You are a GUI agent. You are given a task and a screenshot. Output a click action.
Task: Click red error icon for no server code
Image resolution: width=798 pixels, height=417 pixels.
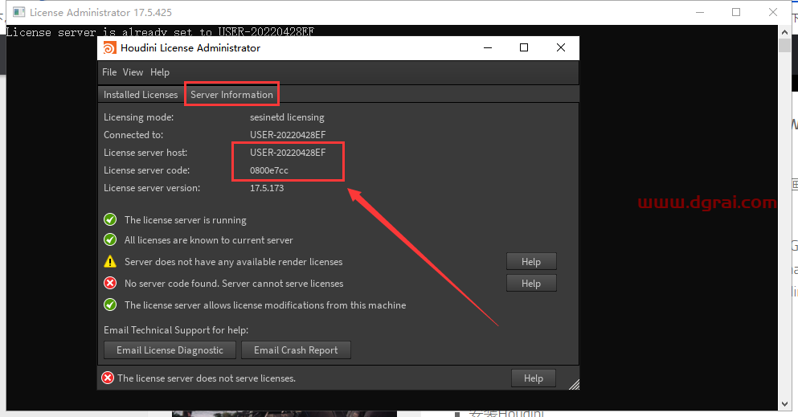110,284
